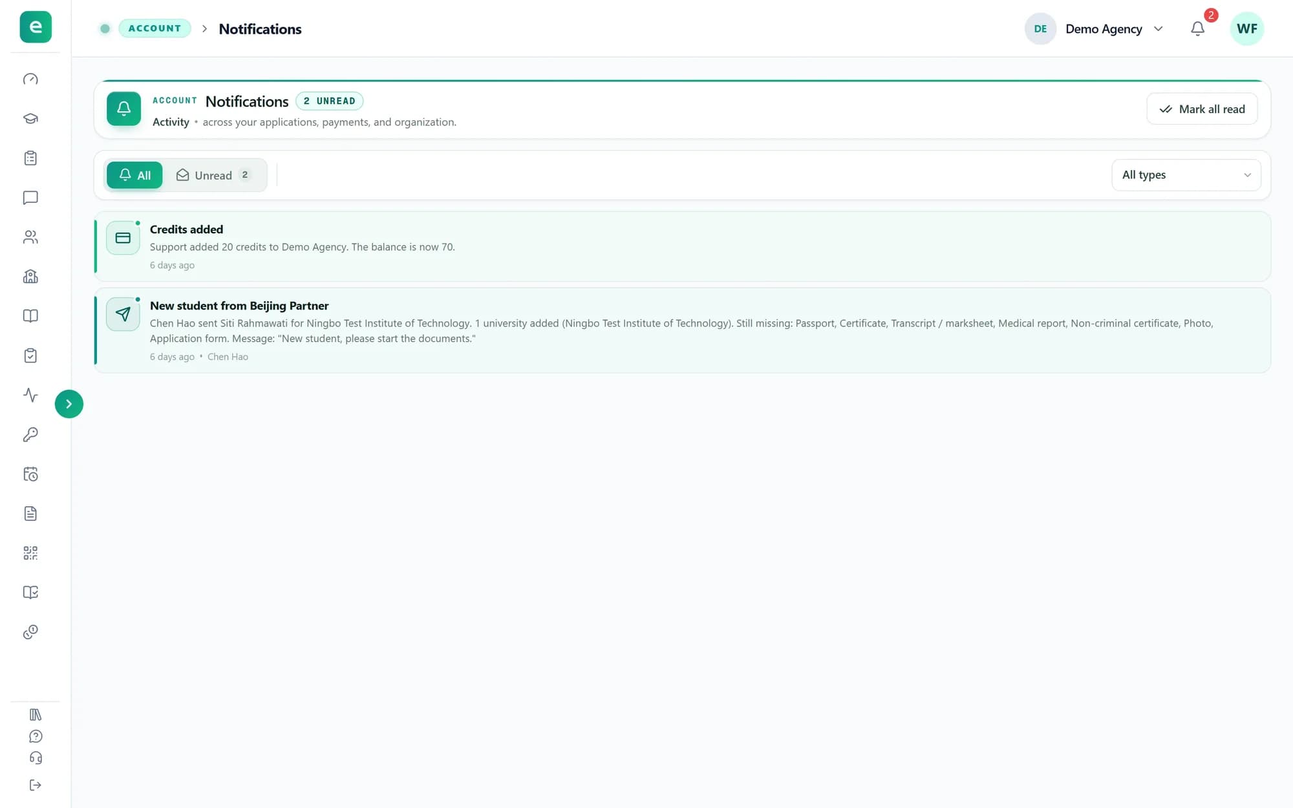Click the credit card icon on Credits added
Screen dimensions: 1293x808
click(x=123, y=238)
